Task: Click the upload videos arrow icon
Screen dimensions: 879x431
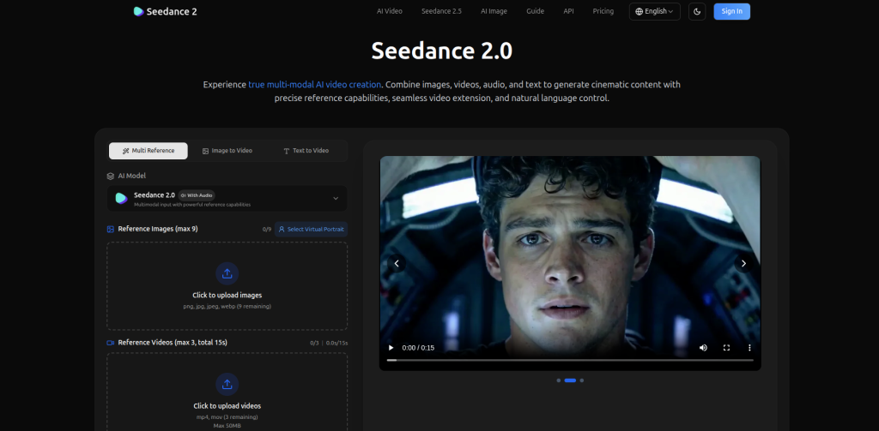Action: pos(227,385)
